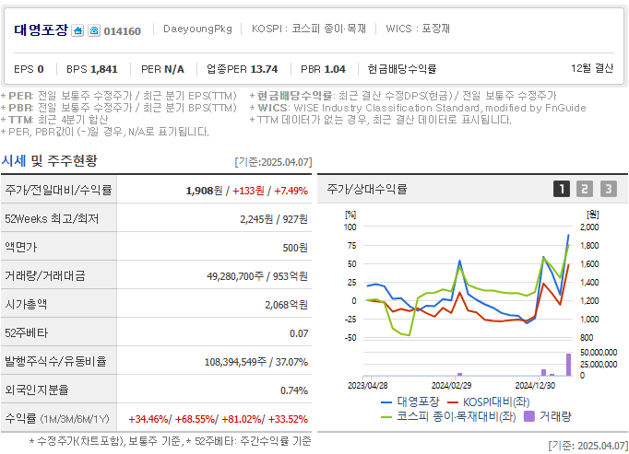Click the 현금배당수익률 label in summary bar
Image resolution: width=629 pixels, height=454 pixels.
401,69
